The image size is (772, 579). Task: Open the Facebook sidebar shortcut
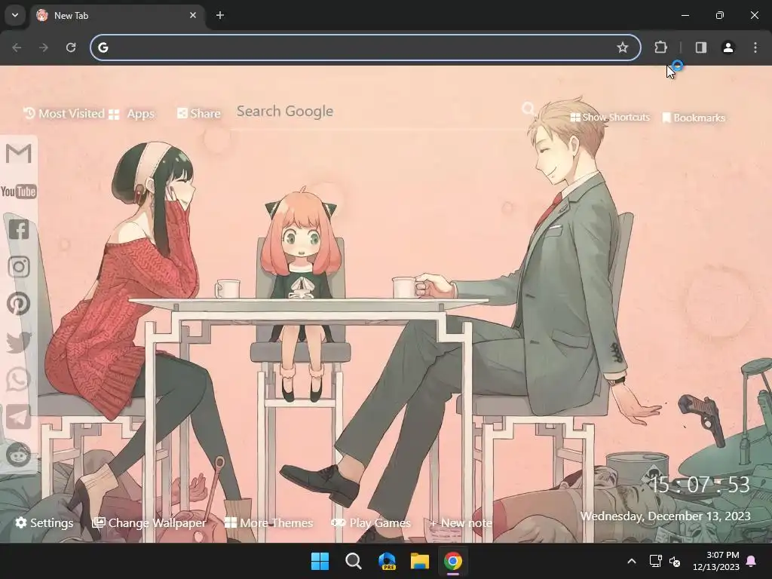pos(19,229)
